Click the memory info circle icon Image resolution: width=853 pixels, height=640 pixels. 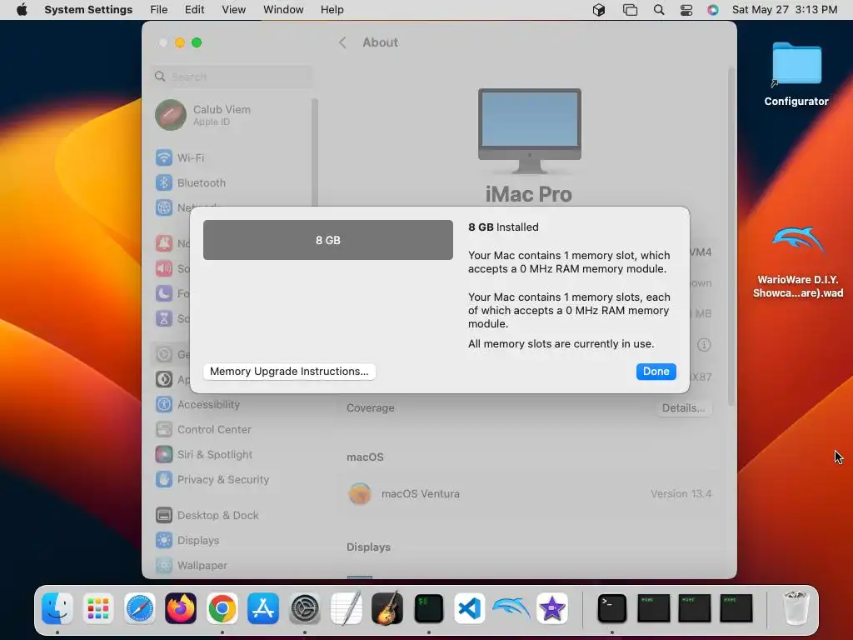pos(704,345)
